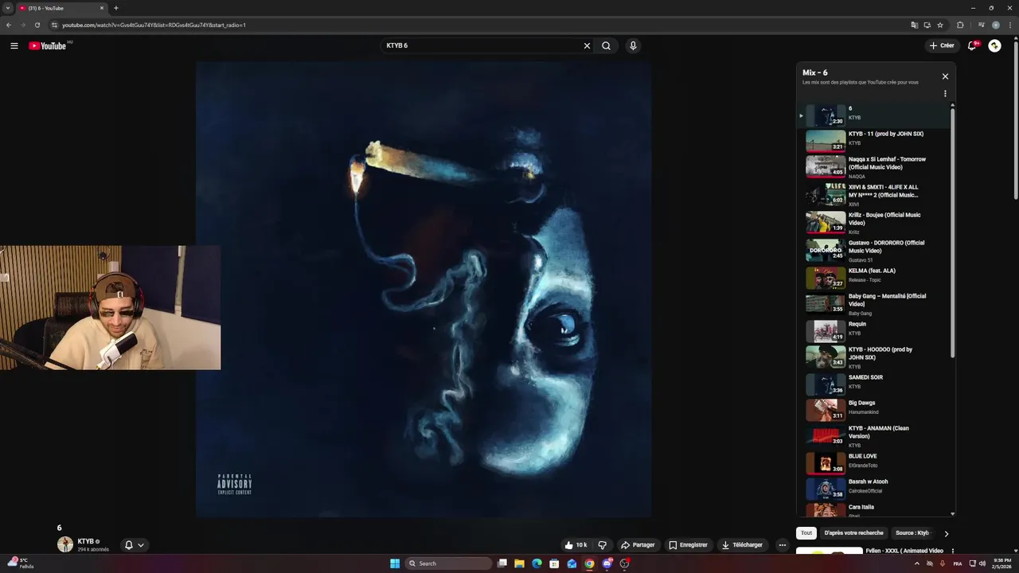Download video with Télécharger button
1019x573 pixels.
tap(742, 545)
